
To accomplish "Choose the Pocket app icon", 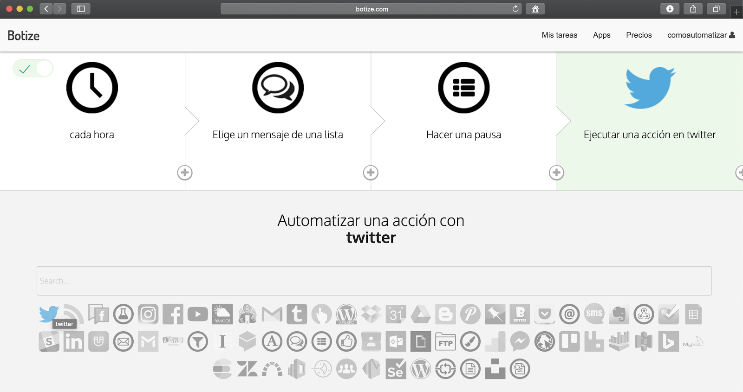I will click(544, 314).
